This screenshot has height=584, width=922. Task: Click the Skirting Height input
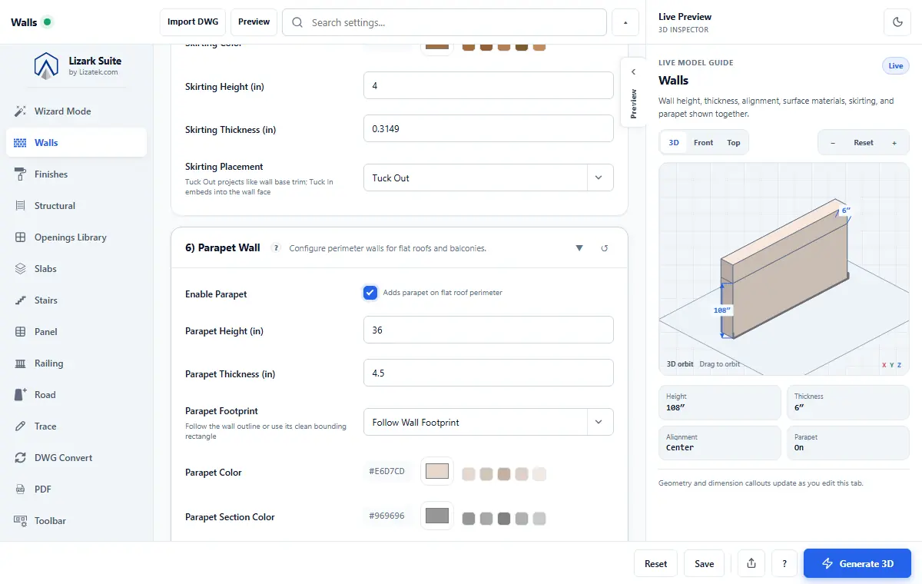coord(488,85)
